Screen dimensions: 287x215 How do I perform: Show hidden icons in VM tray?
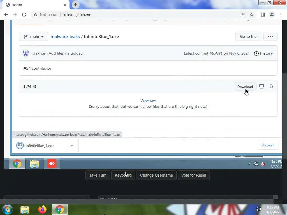[249, 164]
